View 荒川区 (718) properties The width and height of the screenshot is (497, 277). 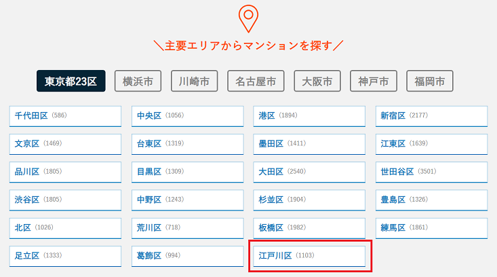[x=188, y=228]
